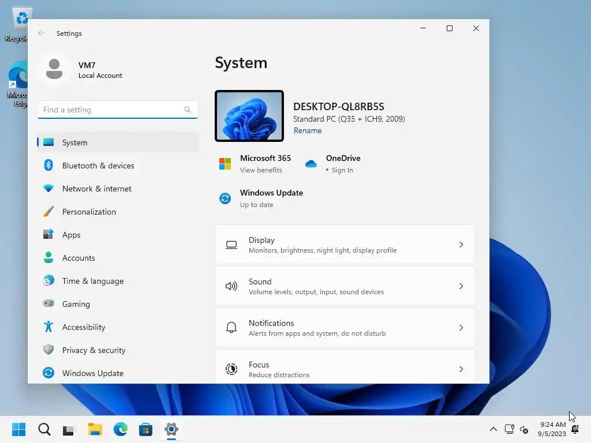Open the Apps category
Screen dimensions: 591x443
point(118,234)
